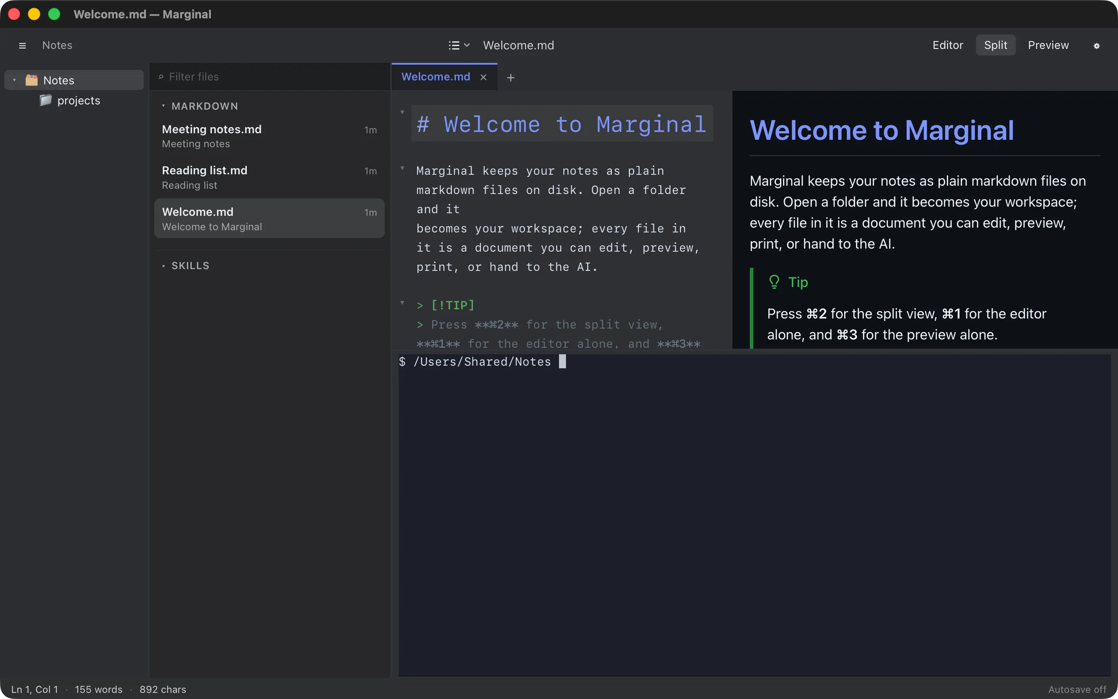The image size is (1118, 699).
Task: Click Ln 1, Col 1 status
Action: 35,689
